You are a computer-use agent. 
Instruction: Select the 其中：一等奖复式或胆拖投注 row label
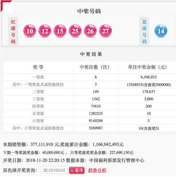pyautogui.click(x=38, y=85)
